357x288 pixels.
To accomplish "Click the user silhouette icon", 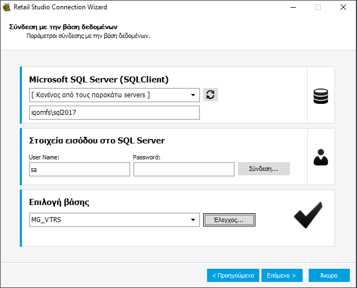I will coord(320,157).
